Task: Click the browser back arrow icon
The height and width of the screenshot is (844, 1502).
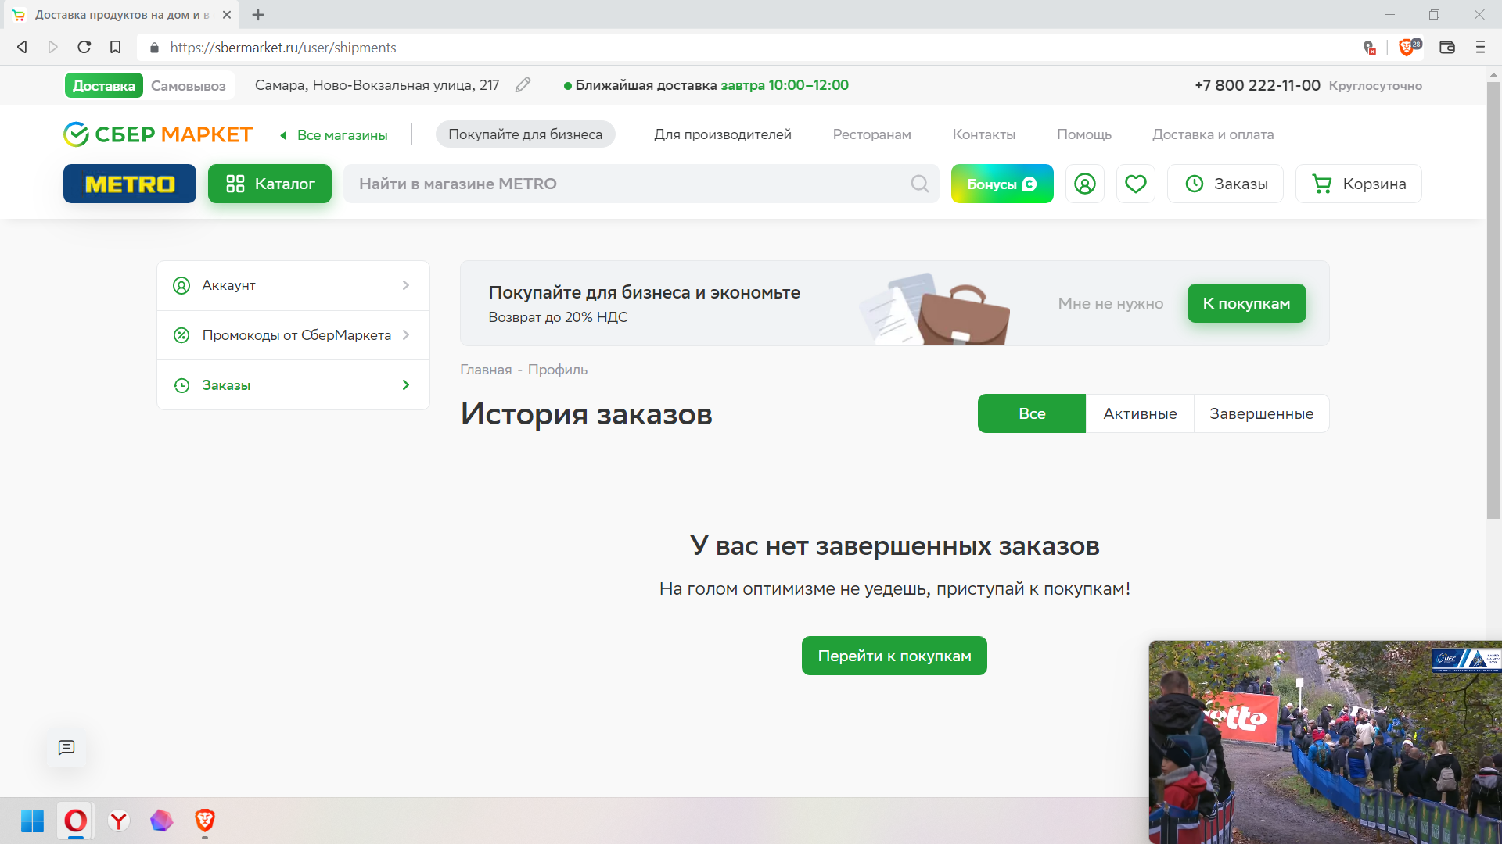Action: 22,48
